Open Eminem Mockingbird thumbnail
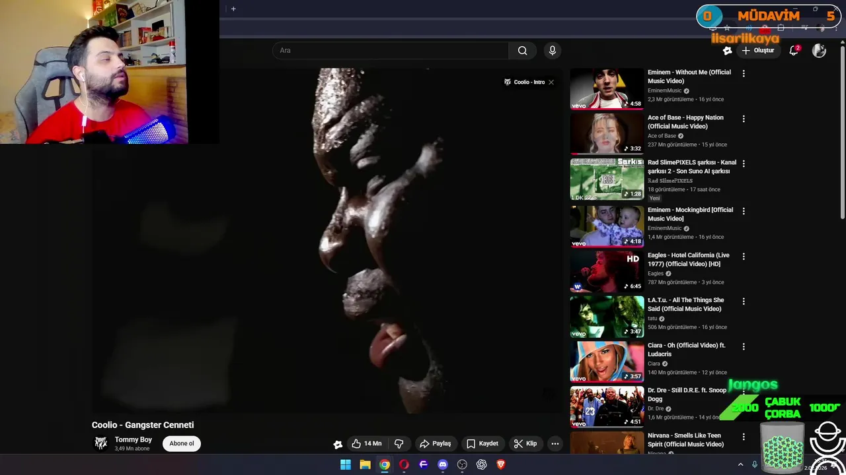This screenshot has width=846, height=475. (607, 226)
